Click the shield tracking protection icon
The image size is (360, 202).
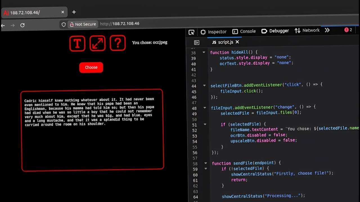click(64, 25)
